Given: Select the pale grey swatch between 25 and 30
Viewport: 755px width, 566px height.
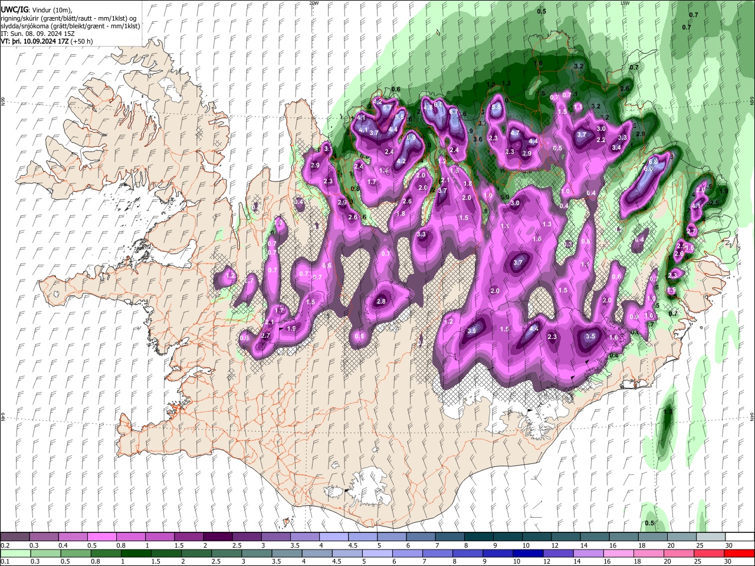Looking at the screenshot, I should click(x=711, y=537).
